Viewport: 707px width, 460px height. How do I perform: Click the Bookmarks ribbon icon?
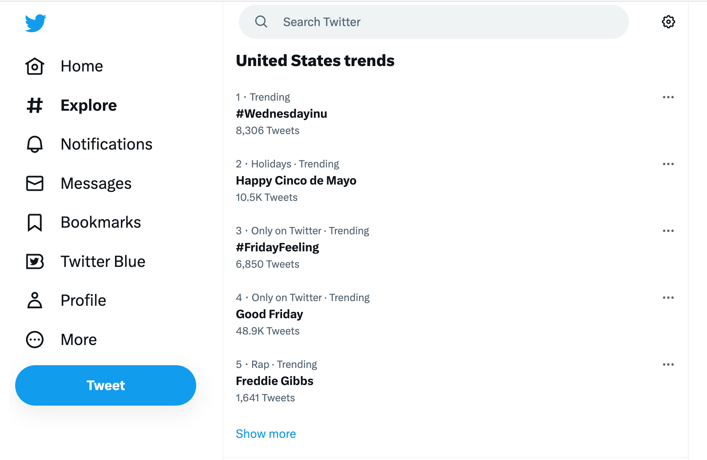point(35,223)
